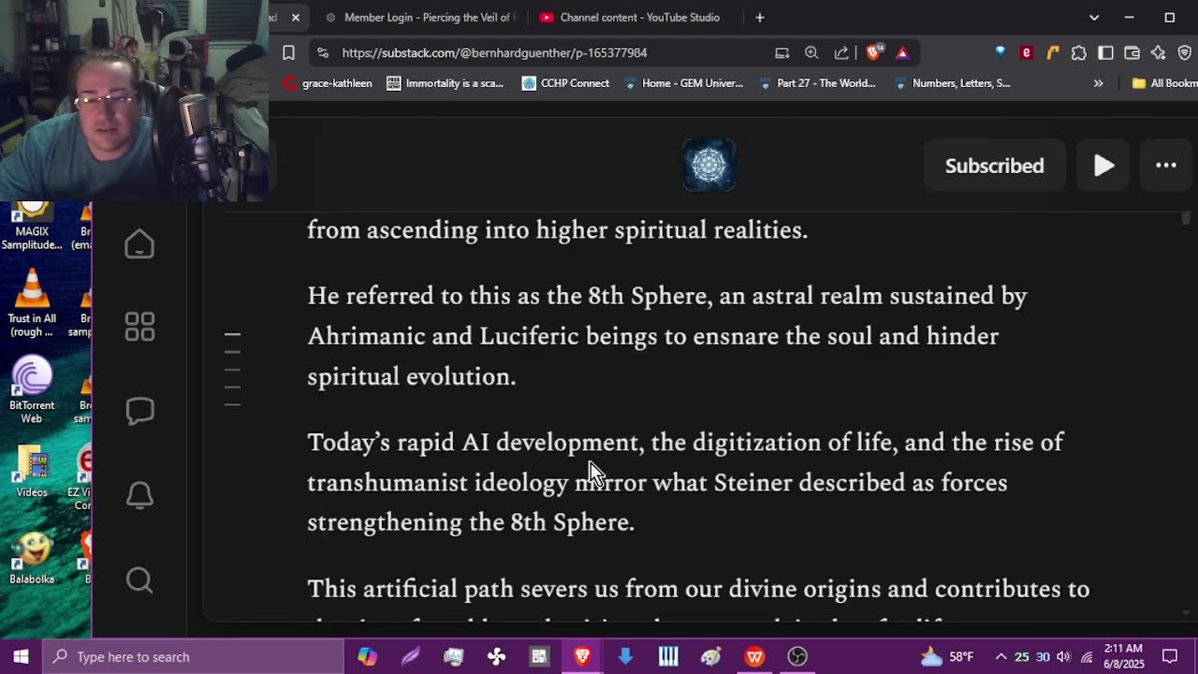
Task: Open the grace-kathleen bookmark
Action: point(328,83)
